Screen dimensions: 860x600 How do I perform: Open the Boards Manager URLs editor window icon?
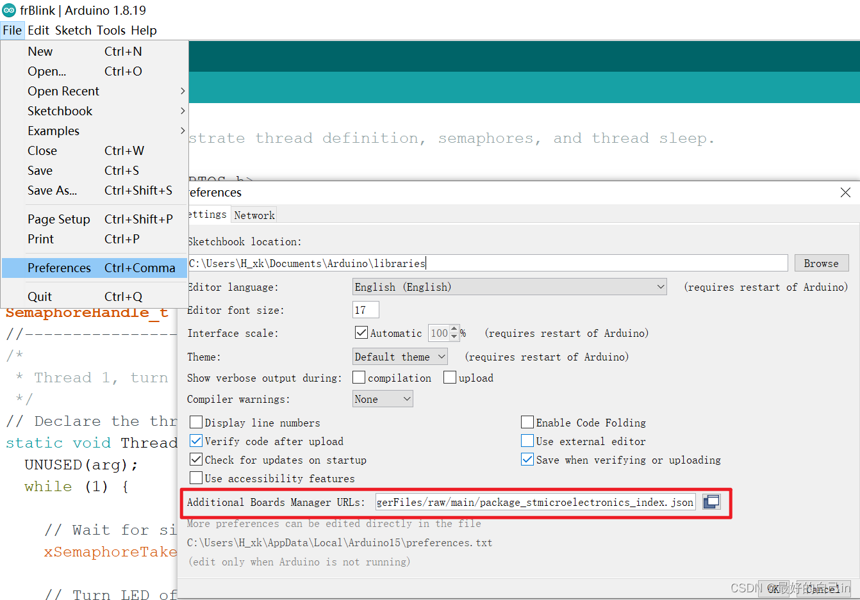(x=711, y=502)
